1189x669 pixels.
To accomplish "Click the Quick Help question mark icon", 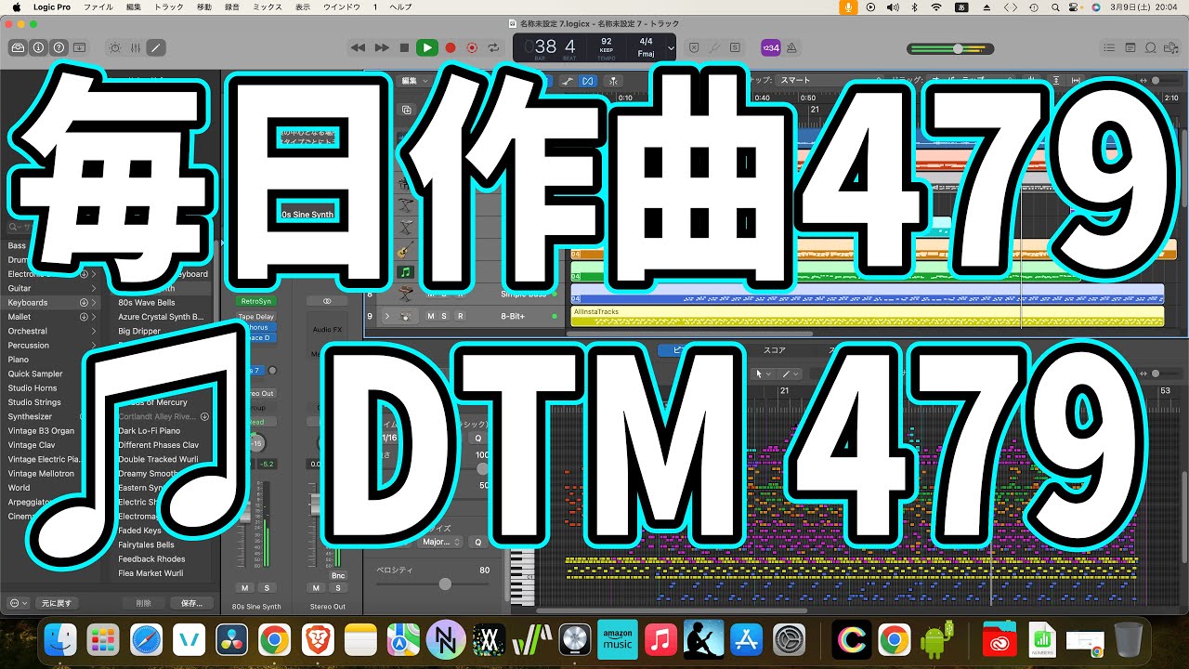I will pyautogui.click(x=59, y=47).
